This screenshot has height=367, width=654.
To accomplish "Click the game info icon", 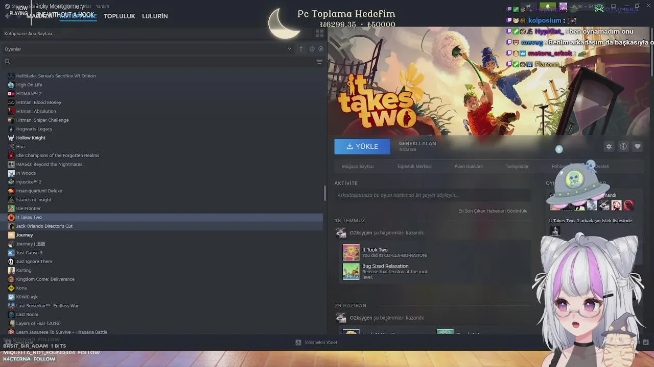I will [x=623, y=146].
